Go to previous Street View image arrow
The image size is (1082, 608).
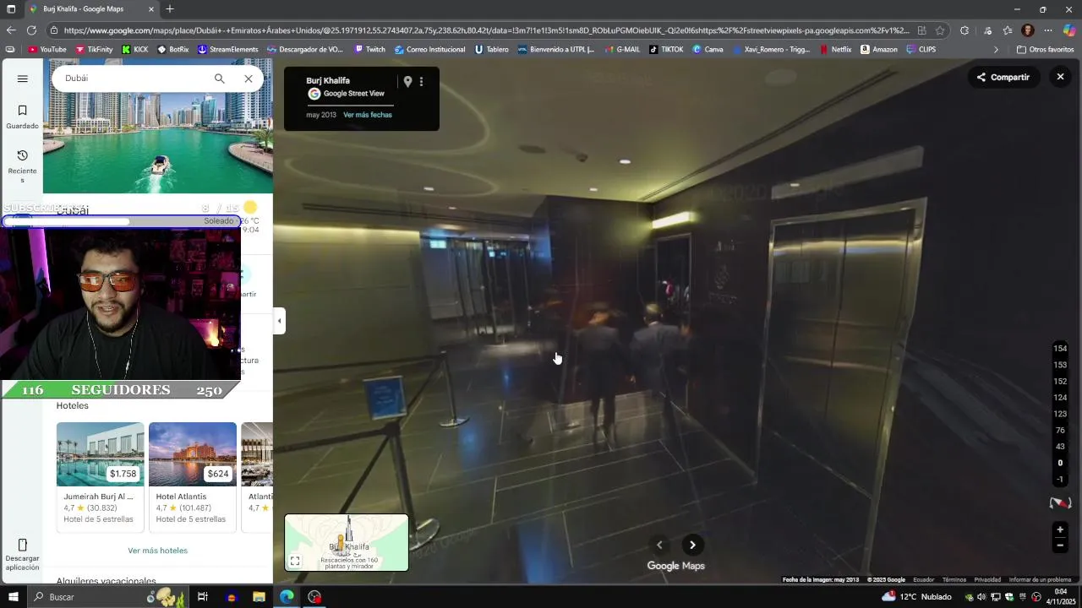659,545
